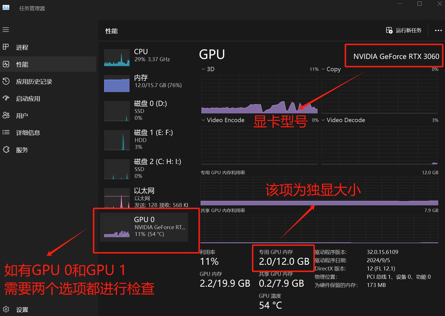The height and width of the screenshot is (316, 445).
Task: Open the three-dot more options menu
Action: click(438, 30)
